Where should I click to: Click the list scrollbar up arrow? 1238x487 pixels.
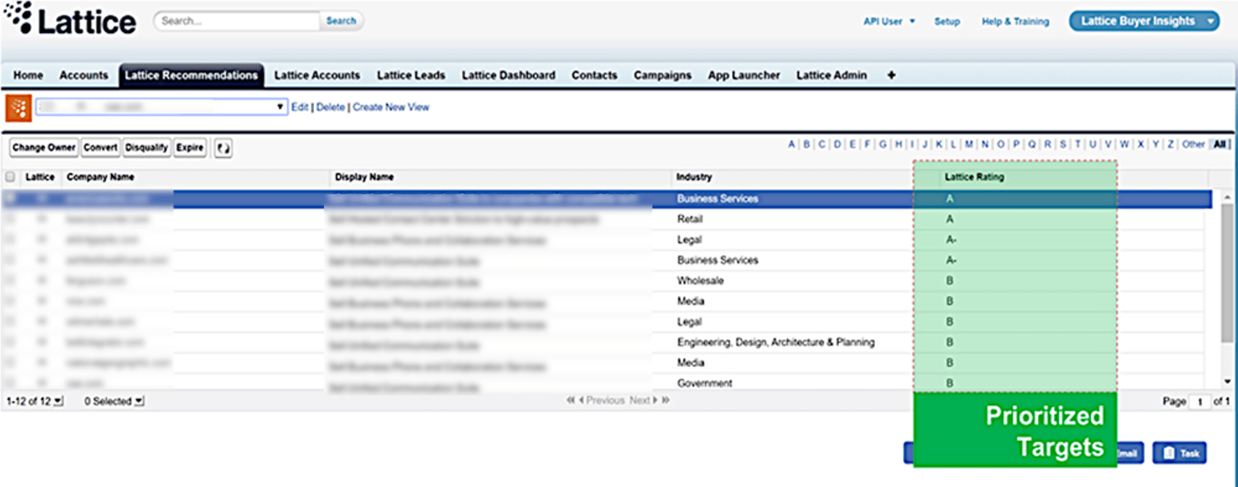click(x=1227, y=197)
